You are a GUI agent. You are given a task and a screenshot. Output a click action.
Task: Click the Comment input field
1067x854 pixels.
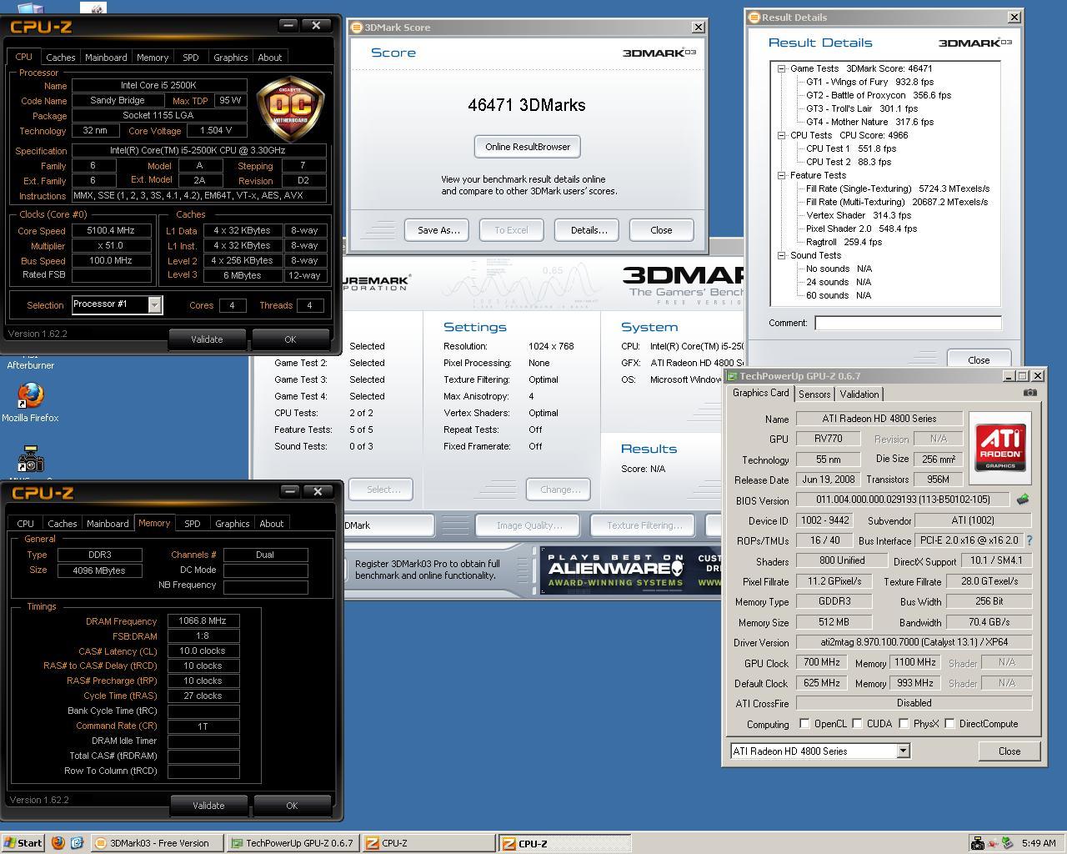click(x=908, y=323)
